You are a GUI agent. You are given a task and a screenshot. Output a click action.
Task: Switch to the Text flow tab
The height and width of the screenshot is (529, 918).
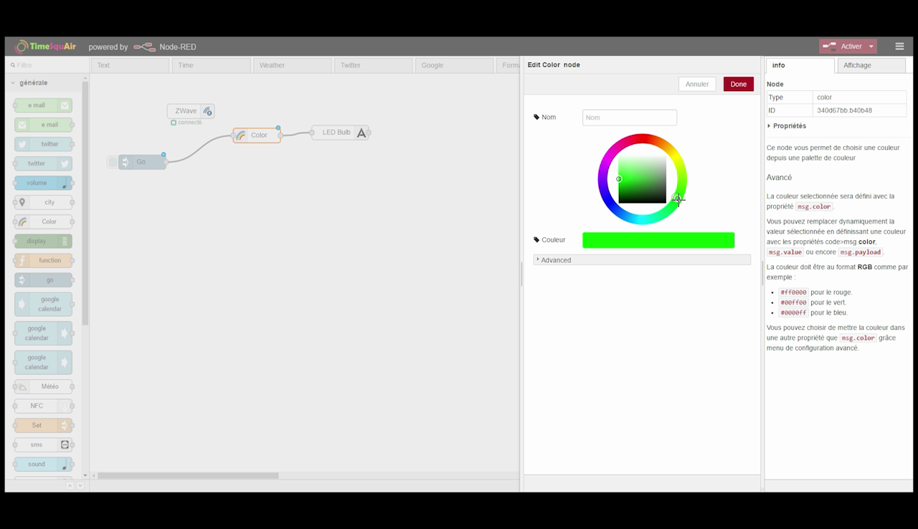tap(131, 65)
